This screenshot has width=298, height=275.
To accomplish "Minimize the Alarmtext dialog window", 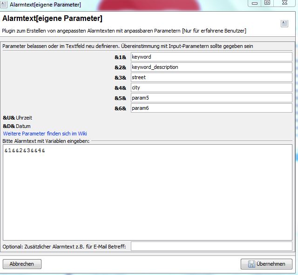I will 254,3.
